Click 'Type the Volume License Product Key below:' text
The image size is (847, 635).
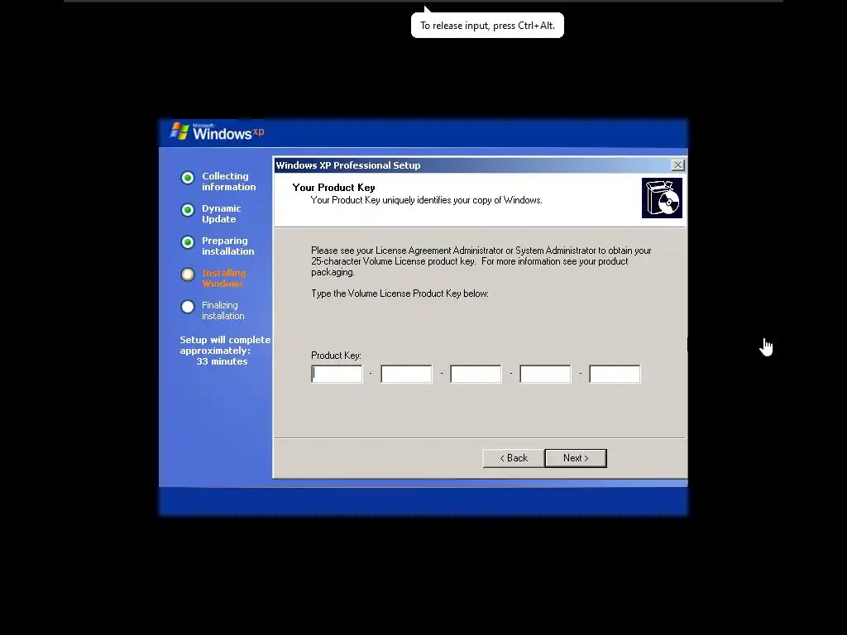(x=400, y=294)
